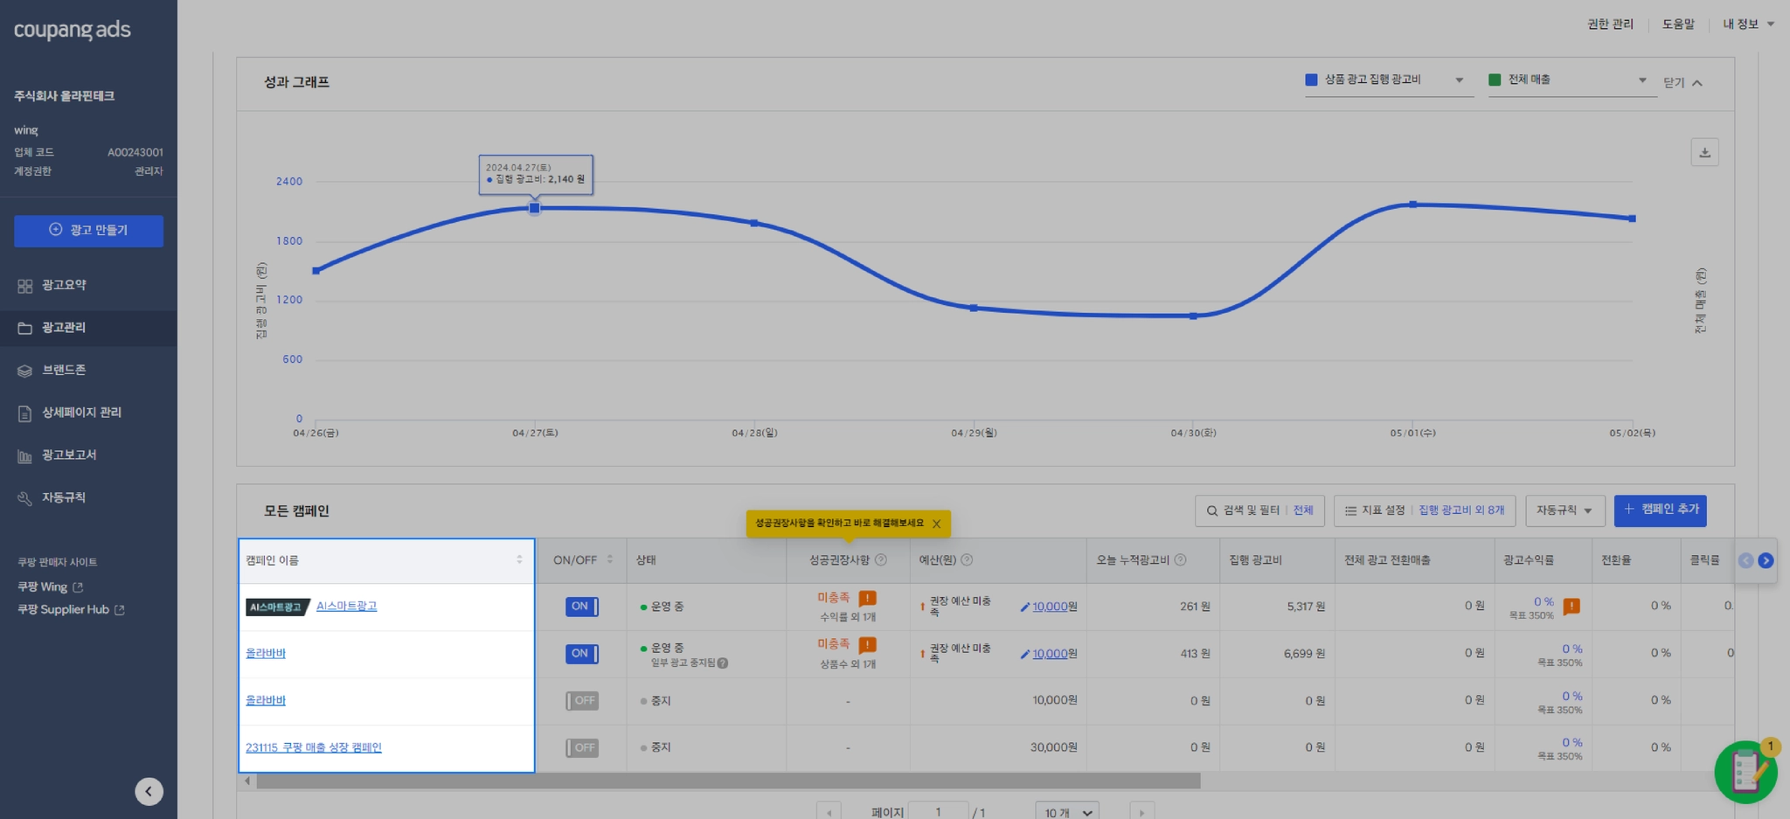Open the 쿠팡 Supplier Hub link

coord(71,610)
